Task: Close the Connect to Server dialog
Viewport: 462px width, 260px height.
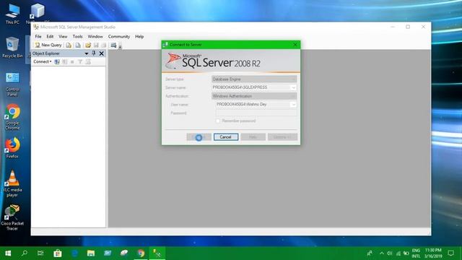Action: (295, 45)
